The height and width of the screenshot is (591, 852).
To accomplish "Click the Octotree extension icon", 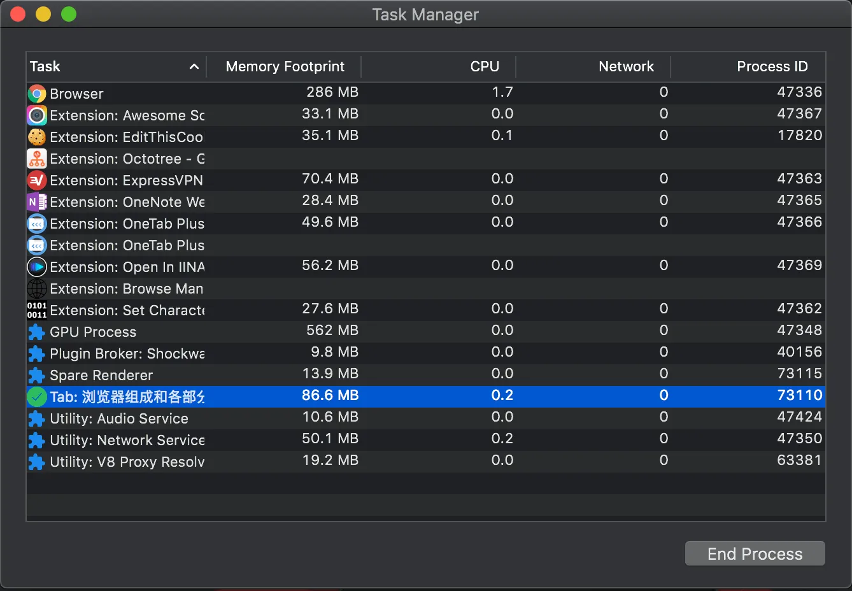I will tap(37, 159).
